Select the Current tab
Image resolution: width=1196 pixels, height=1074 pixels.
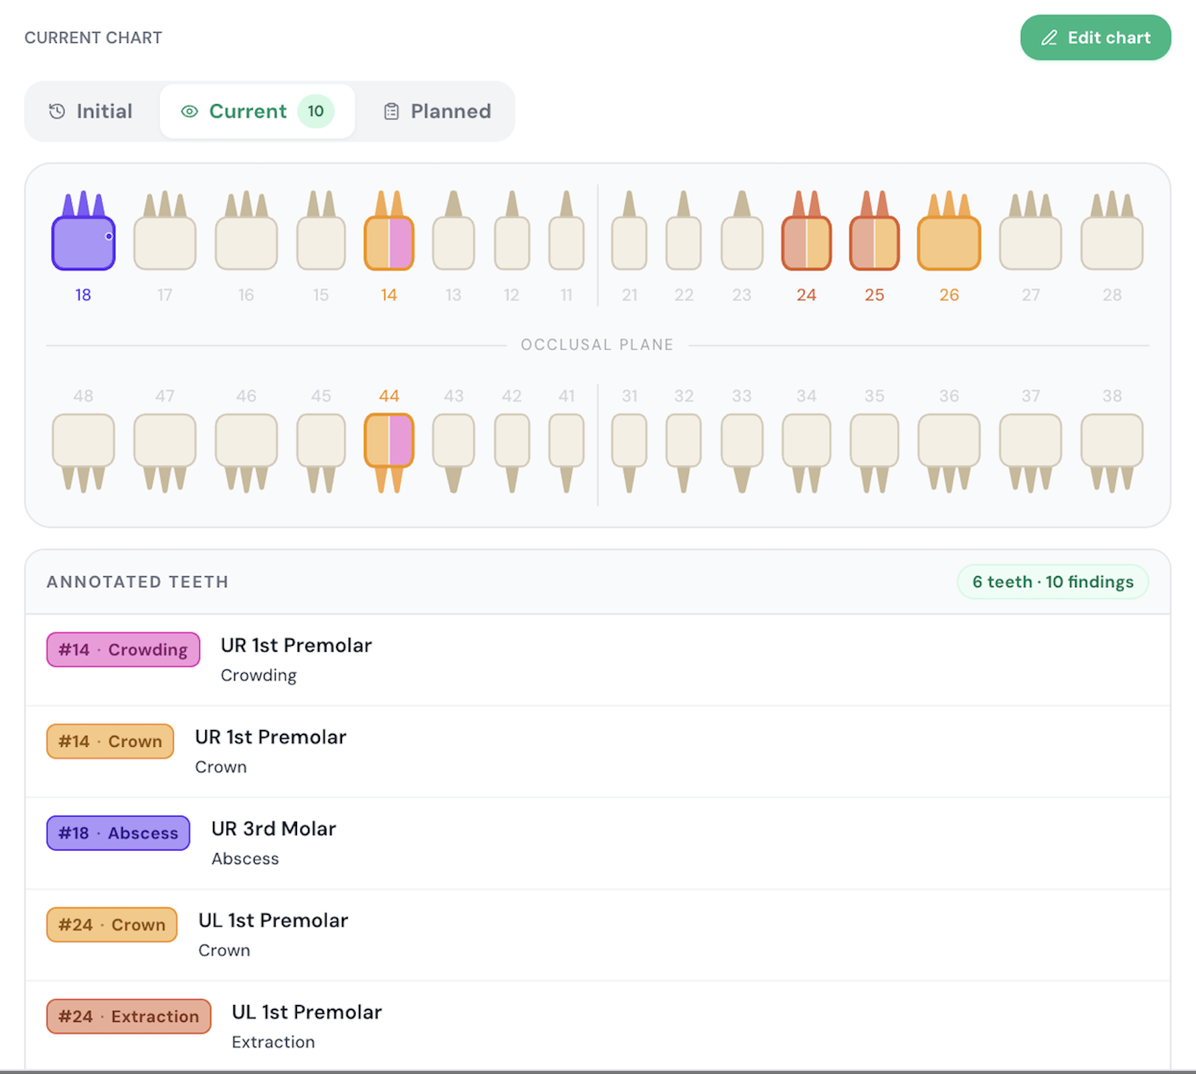point(257,111)
